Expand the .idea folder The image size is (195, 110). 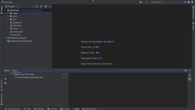tap(8, 13)
